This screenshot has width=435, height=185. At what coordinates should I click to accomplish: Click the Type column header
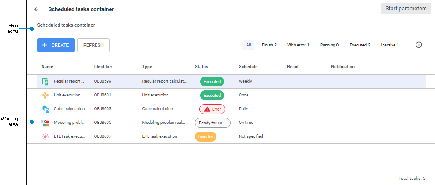[x=147, y=67]
